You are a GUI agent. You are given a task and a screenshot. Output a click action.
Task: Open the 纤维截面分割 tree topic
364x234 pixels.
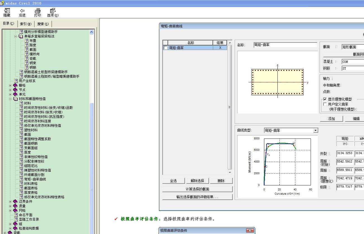pyautogui.click(x=34, y=175)
